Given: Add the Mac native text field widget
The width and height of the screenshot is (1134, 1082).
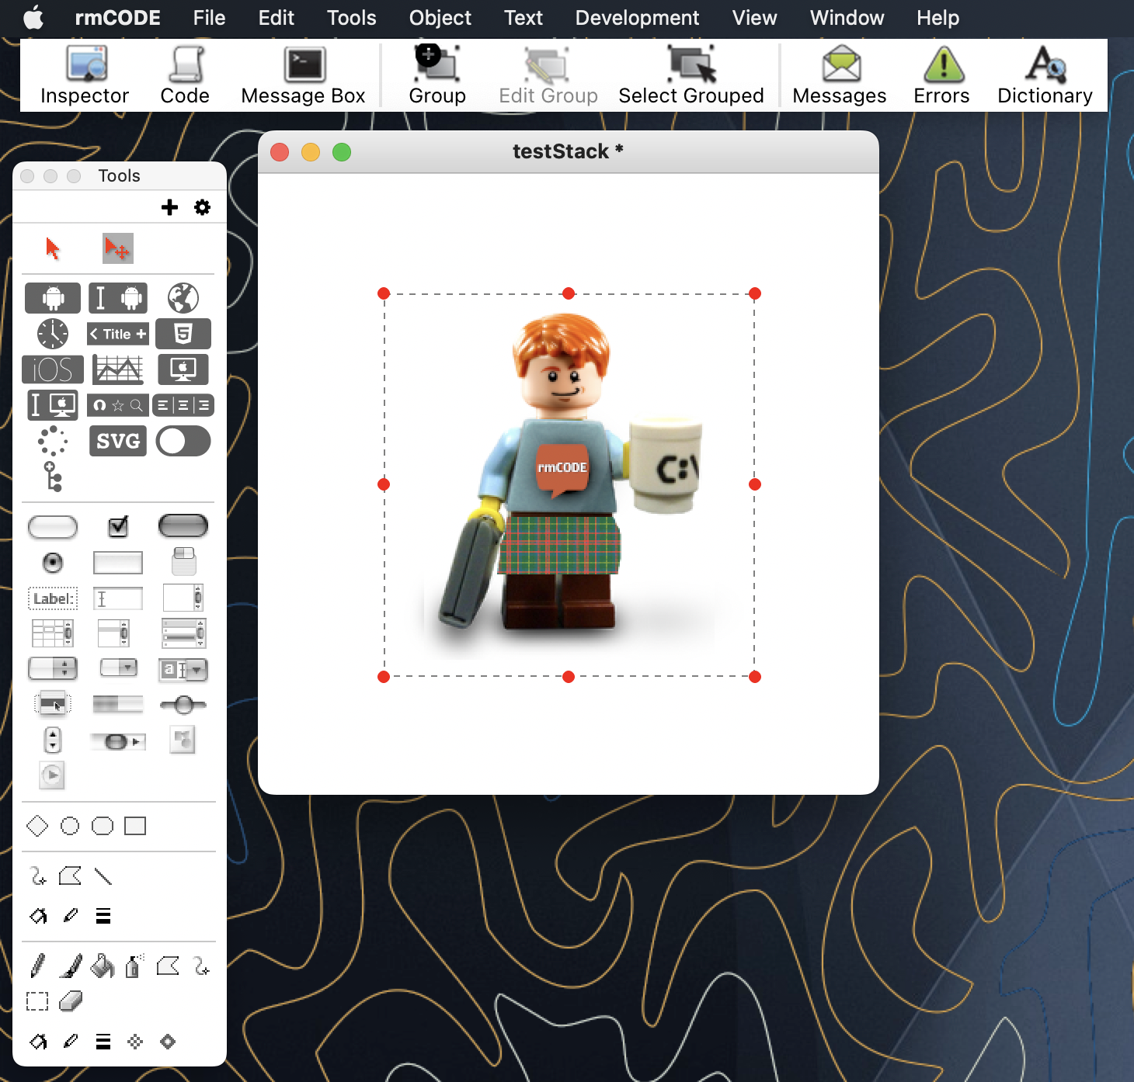Looking at the screenshot, I should (53, 405).
